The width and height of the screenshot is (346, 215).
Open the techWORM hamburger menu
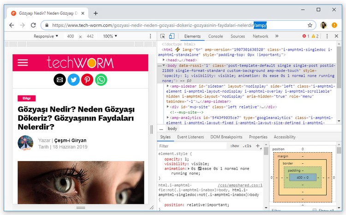[x=23, y=63]
